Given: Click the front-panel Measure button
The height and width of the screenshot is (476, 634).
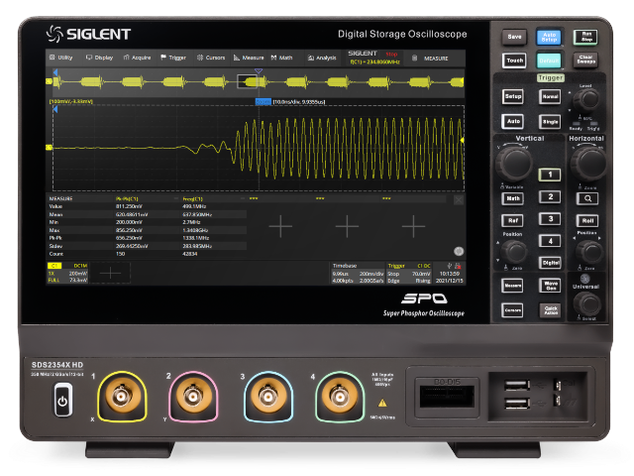Looking at the screenshot, I should (512, 286).
